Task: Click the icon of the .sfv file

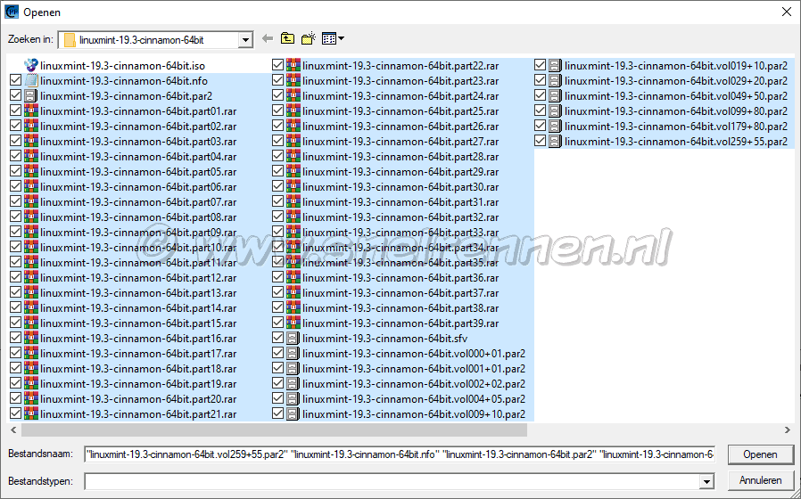Action: pyautogui.click(x=293, y=339)
